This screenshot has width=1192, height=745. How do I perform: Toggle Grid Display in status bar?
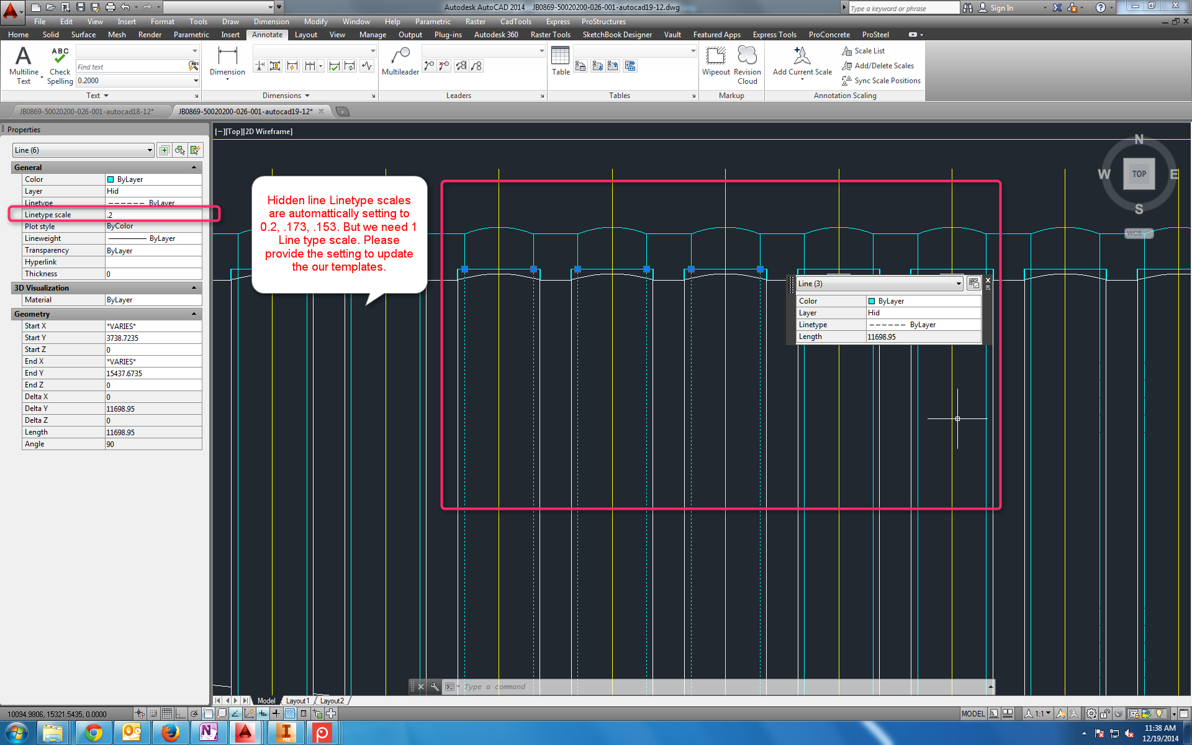(166, 713)
